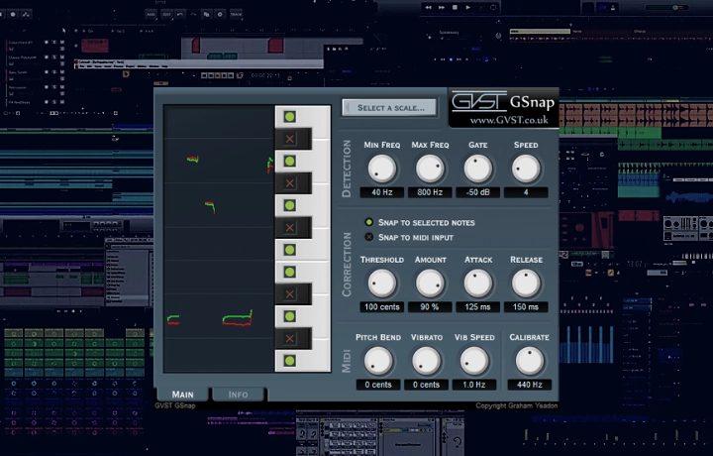Click the 1.0 Hz vib speed value
This screenshot has width=713, height=456.
coord(474,385)
